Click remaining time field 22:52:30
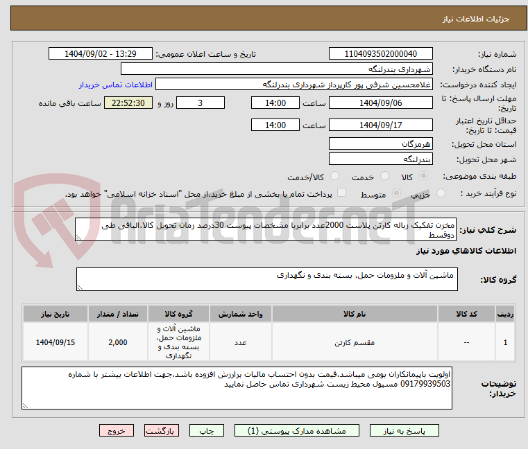 [x=128, y=103]
